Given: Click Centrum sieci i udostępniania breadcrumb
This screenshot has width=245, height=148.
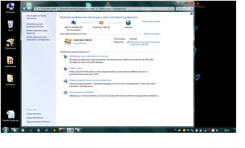Looking at the screenshot, I should tap(112, 9).
